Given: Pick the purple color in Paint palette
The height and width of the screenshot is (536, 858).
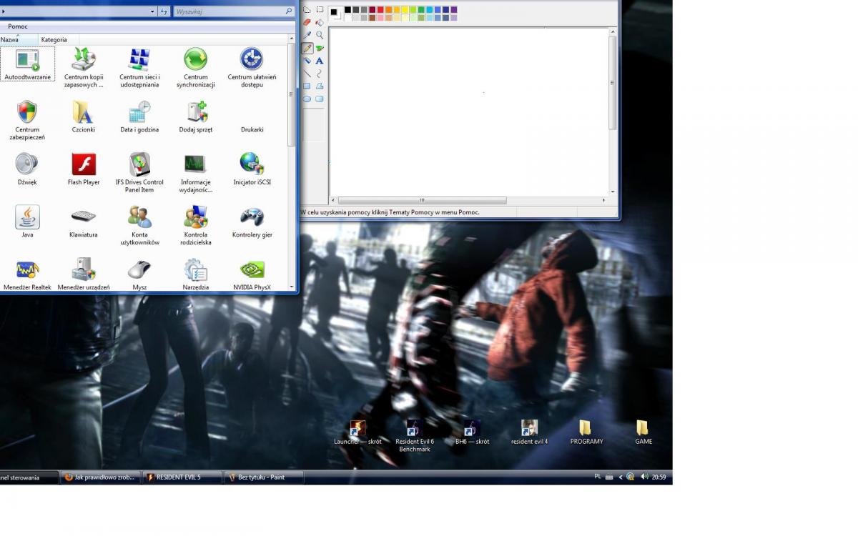Looking at the screenshot, I should 454,10.
